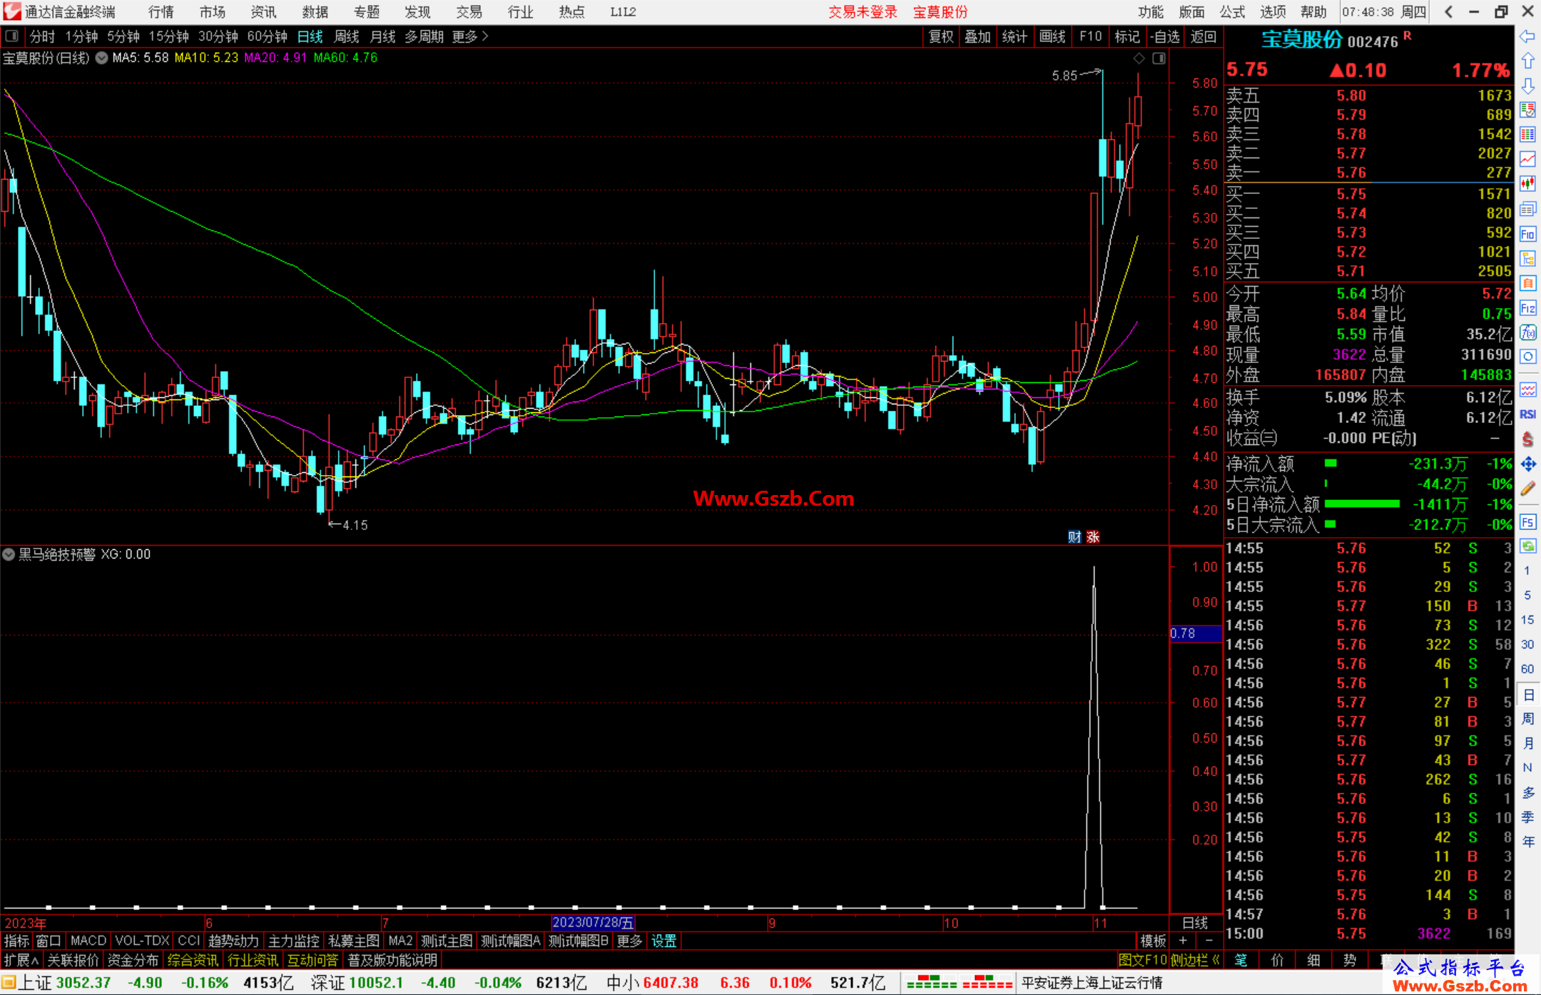Click the 返回 button
Image resolution: width=1541 pixels, height=995 pixels.
[x=1204, y=36]
